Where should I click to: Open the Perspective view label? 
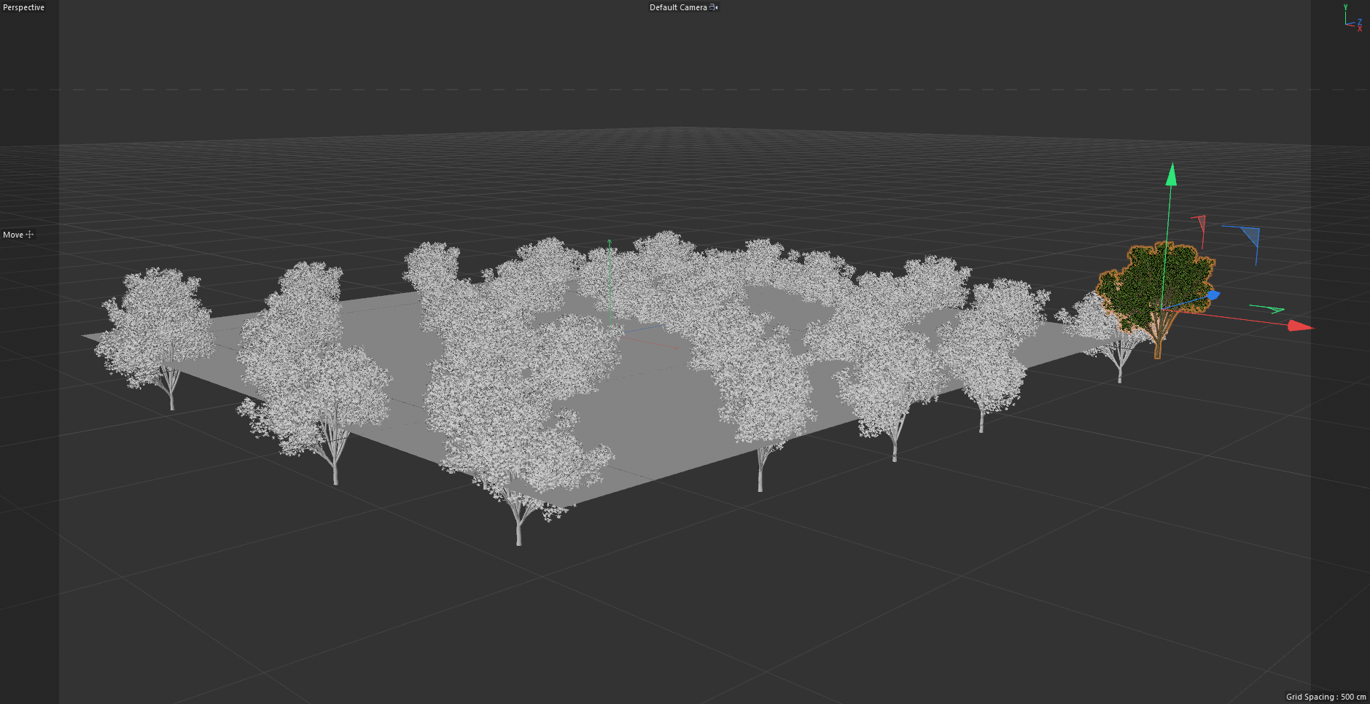point(23,7)
